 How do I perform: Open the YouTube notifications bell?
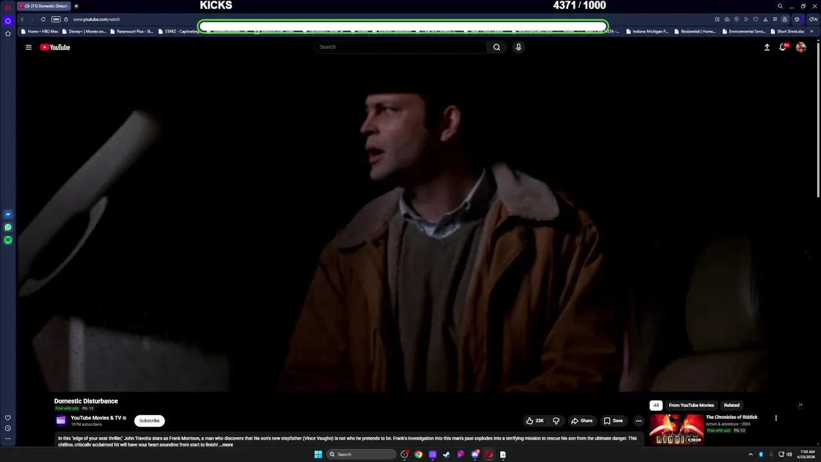pyautogui.click(x=783, y=47)
